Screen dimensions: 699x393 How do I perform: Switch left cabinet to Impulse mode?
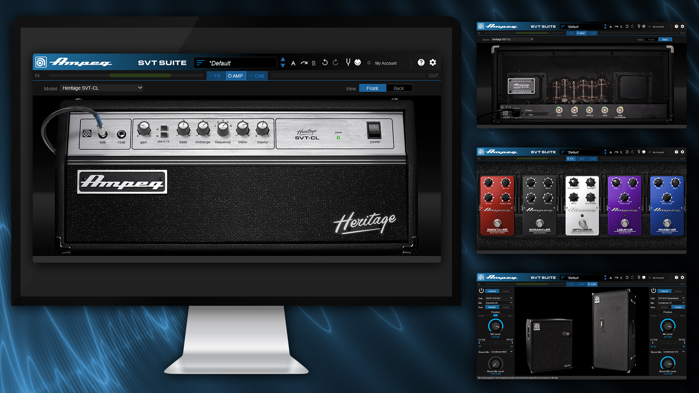[506, 291]
